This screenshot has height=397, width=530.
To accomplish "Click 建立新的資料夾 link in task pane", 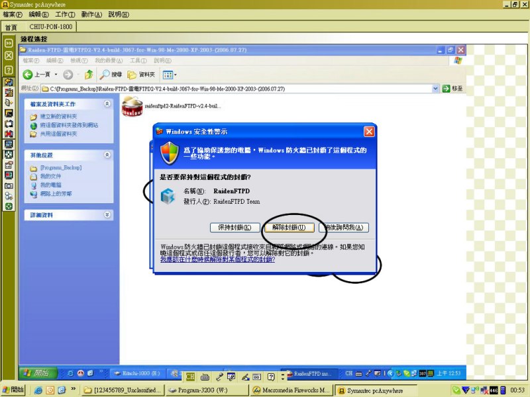I will coord(58,116).
